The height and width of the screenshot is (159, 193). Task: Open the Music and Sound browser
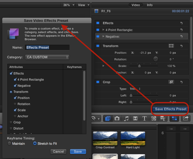[x=126, y=118]
